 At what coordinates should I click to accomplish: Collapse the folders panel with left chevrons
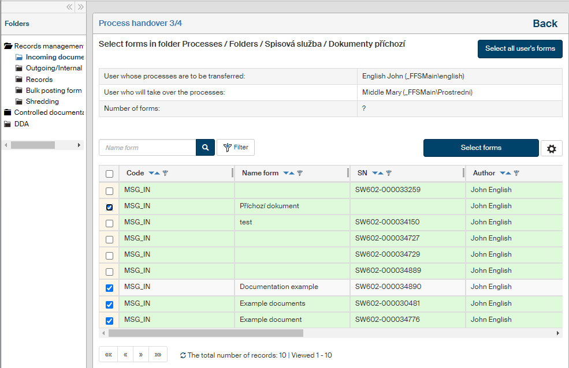(69, 7)
